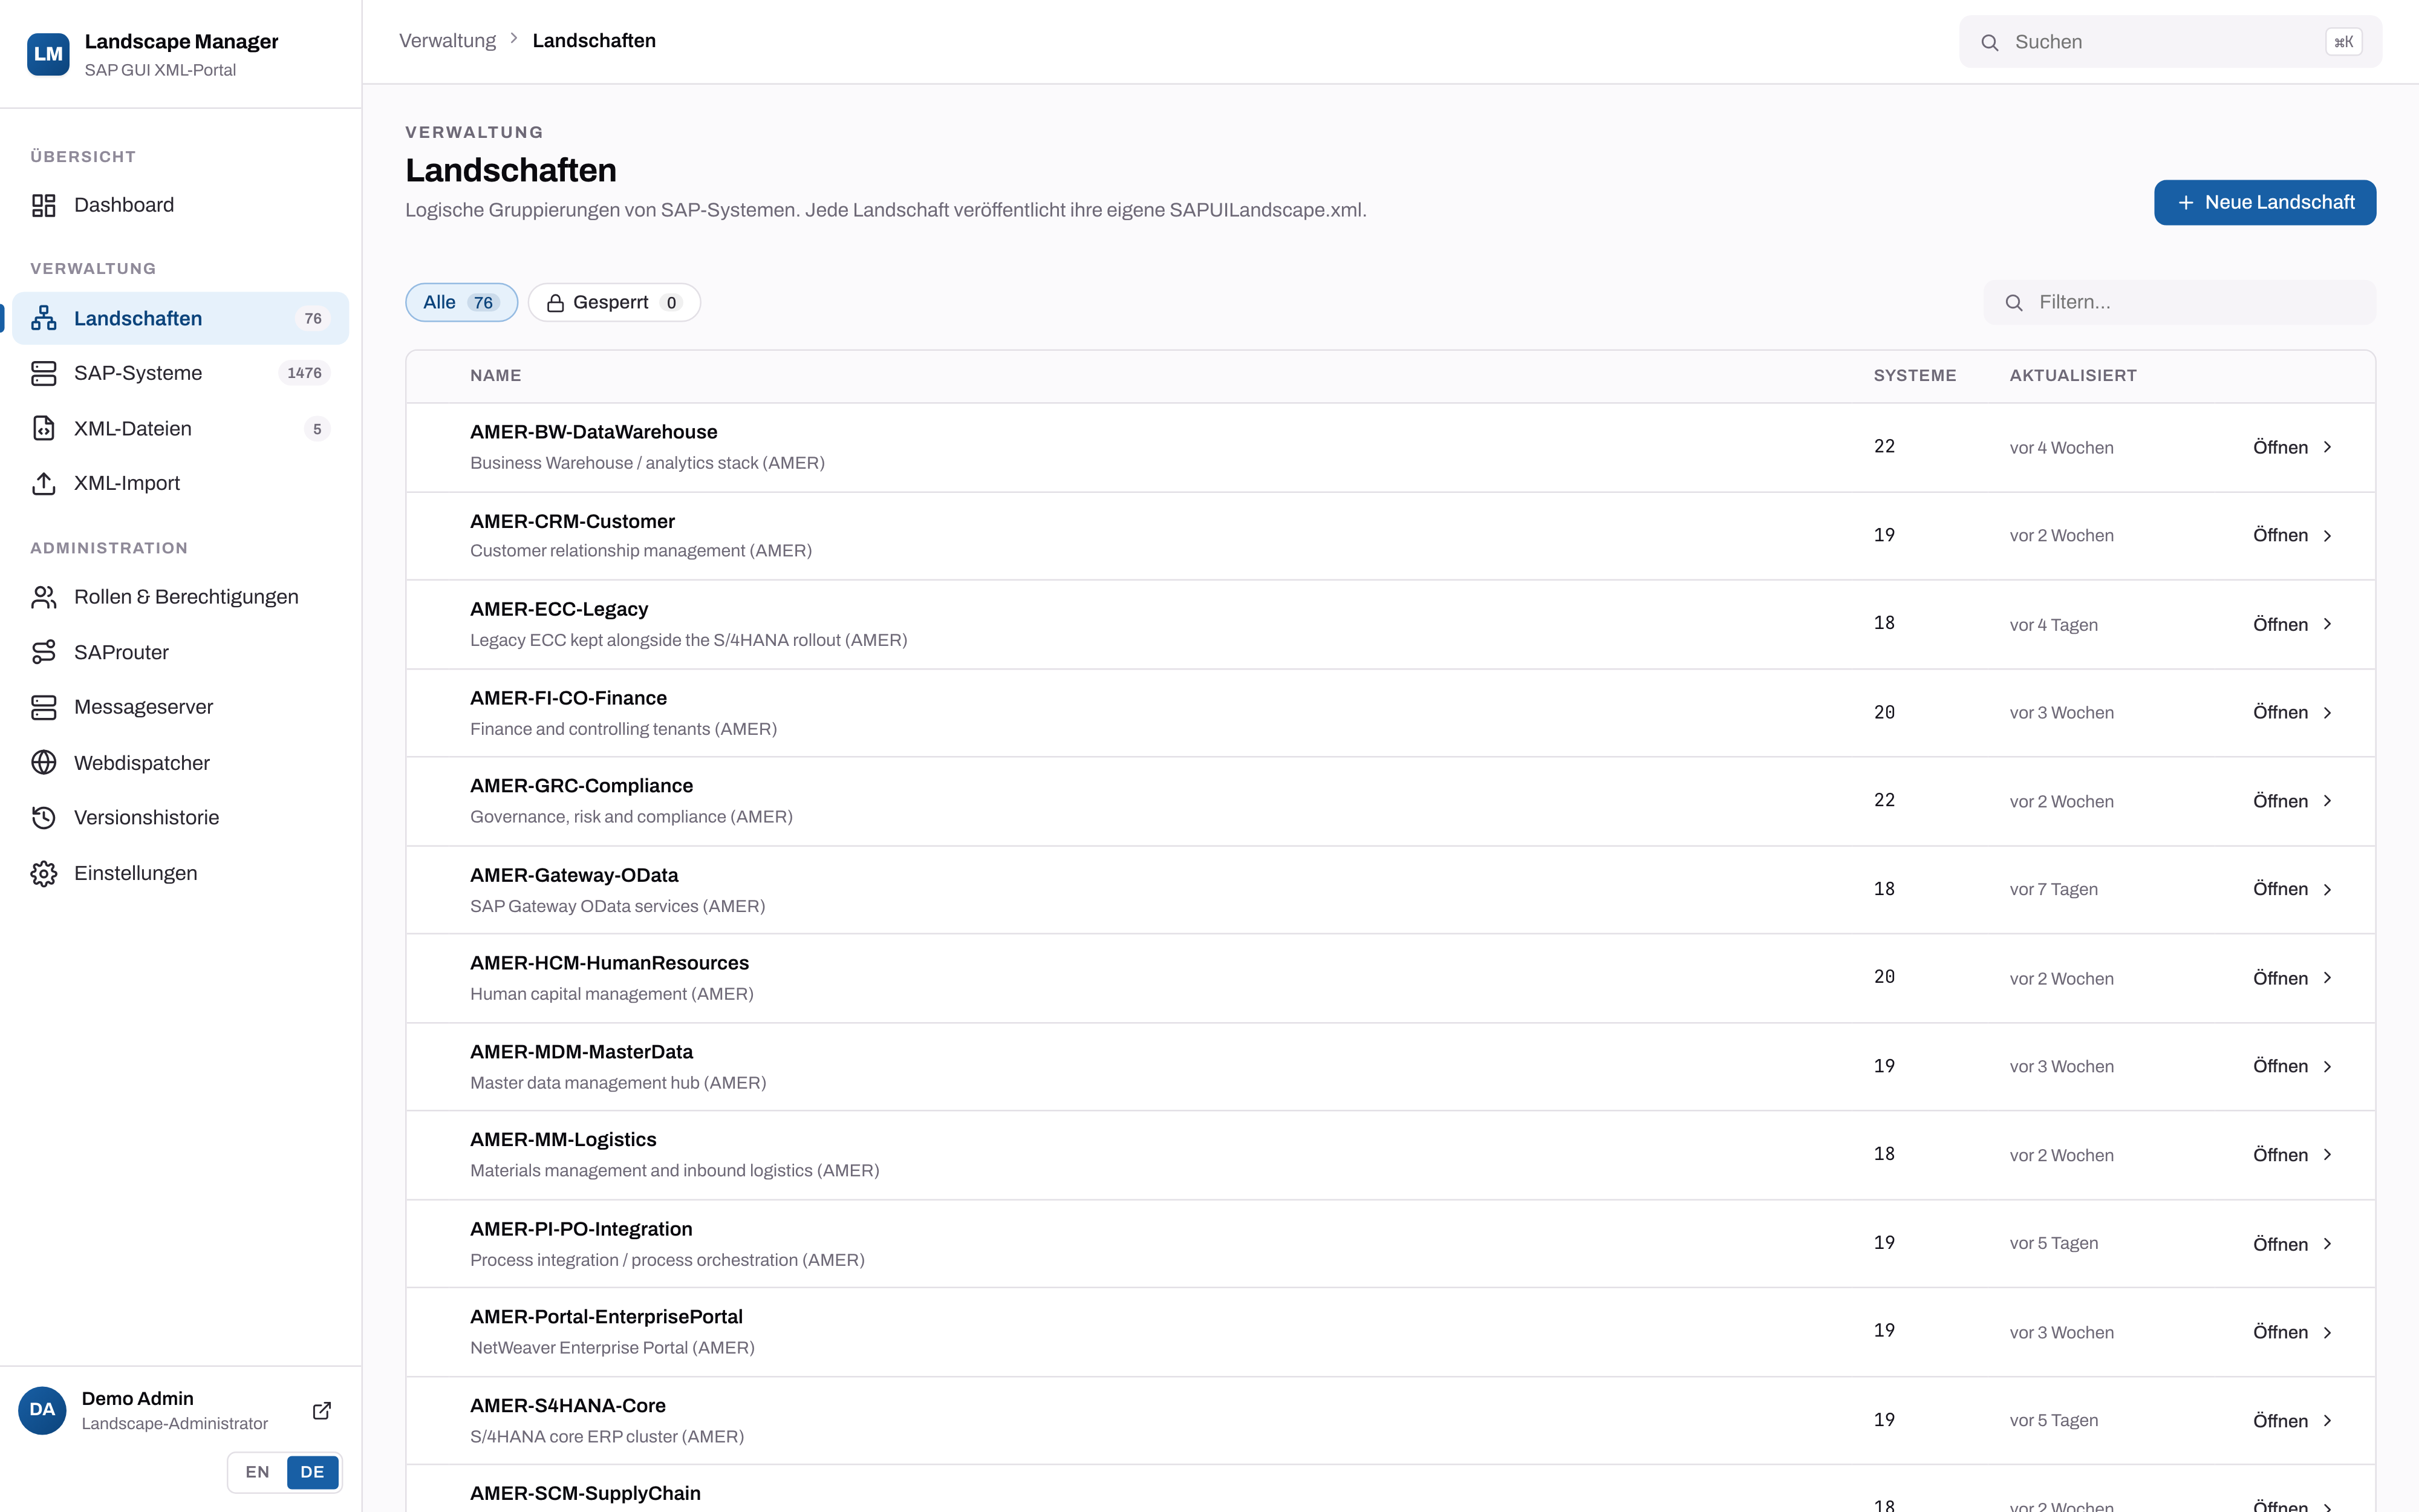Switch language to DE
The width and height of the screenshot is (2419, 1512).
(x=312, y=1472)
